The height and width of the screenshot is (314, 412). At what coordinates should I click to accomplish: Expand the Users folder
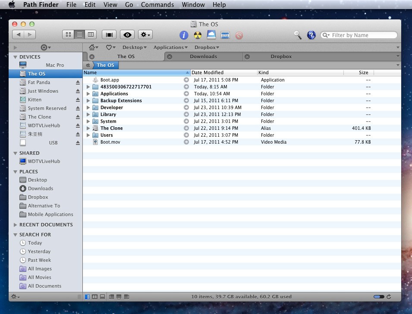[x=88, y=135]
